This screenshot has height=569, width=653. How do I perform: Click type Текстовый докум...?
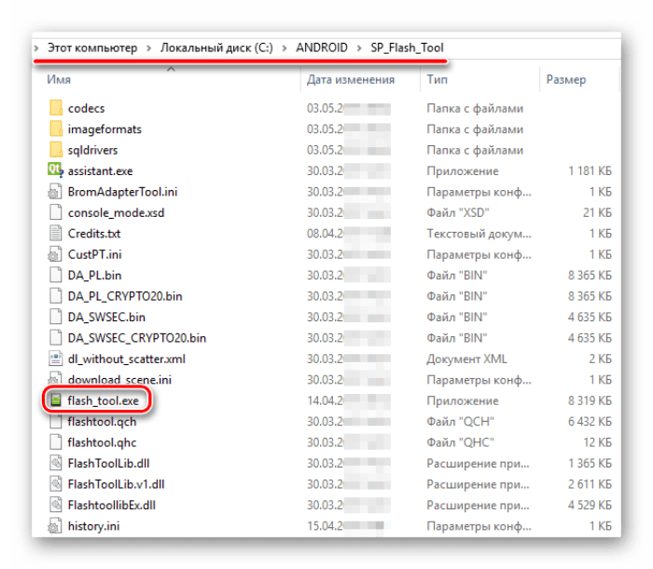pos(479,234)
